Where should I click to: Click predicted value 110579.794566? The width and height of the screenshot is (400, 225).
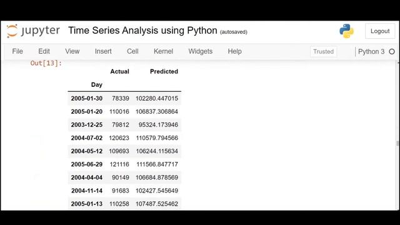click(x=157, y=138)
